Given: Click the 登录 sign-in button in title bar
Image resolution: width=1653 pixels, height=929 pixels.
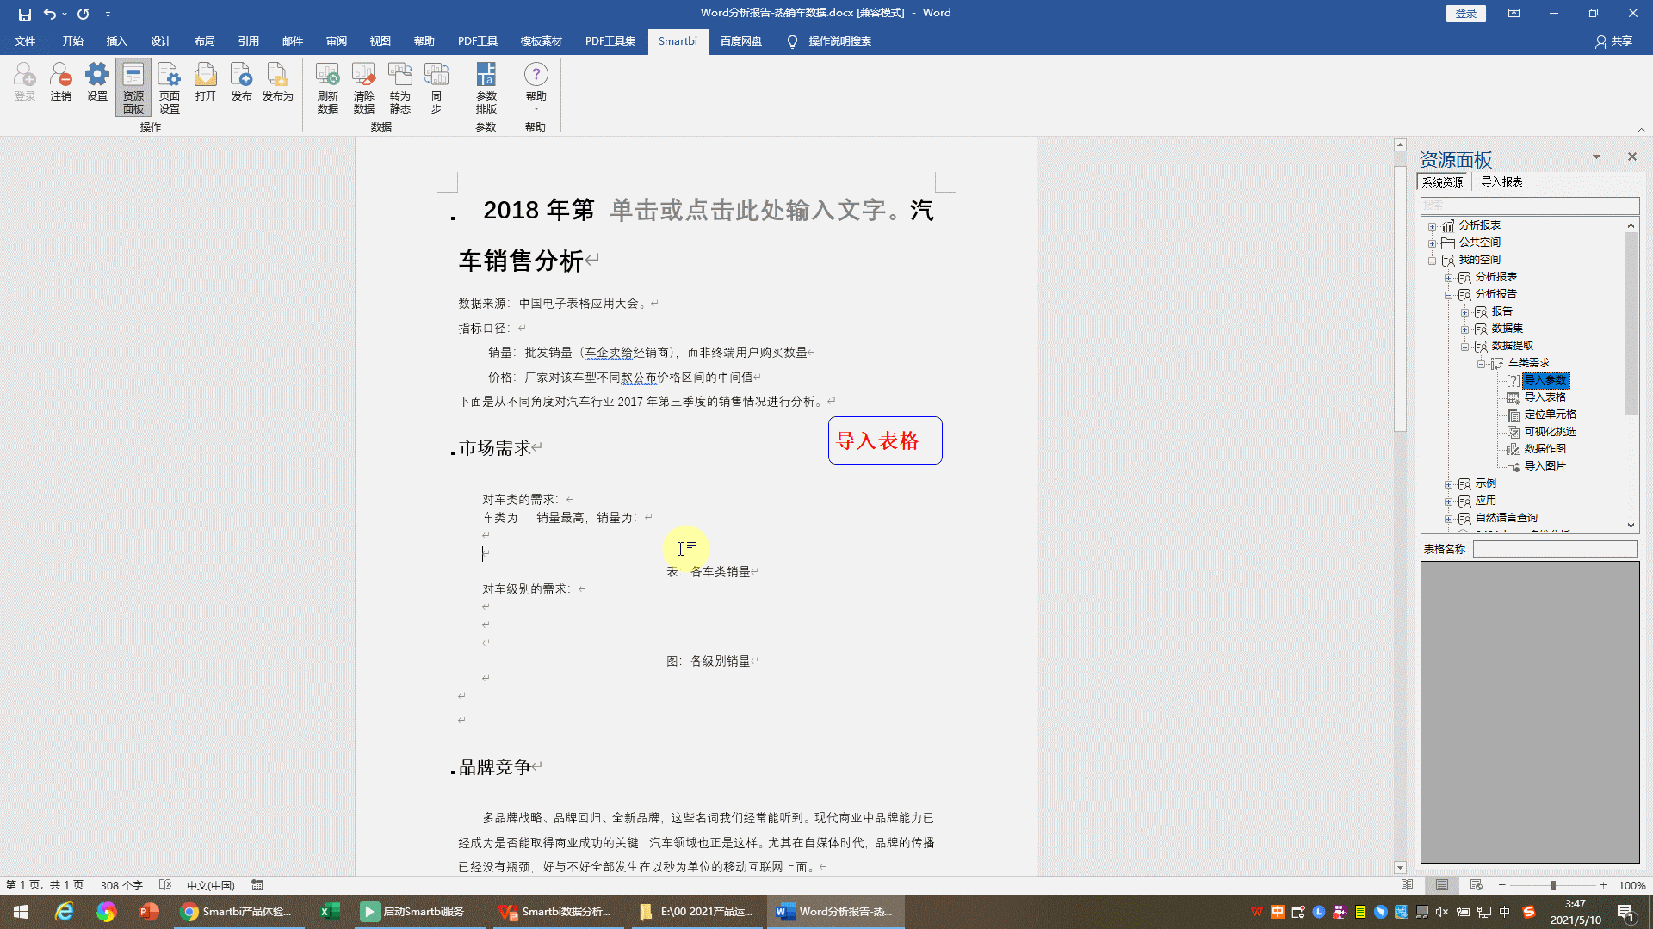Looking at the screenshot, I should point(1465,13).
